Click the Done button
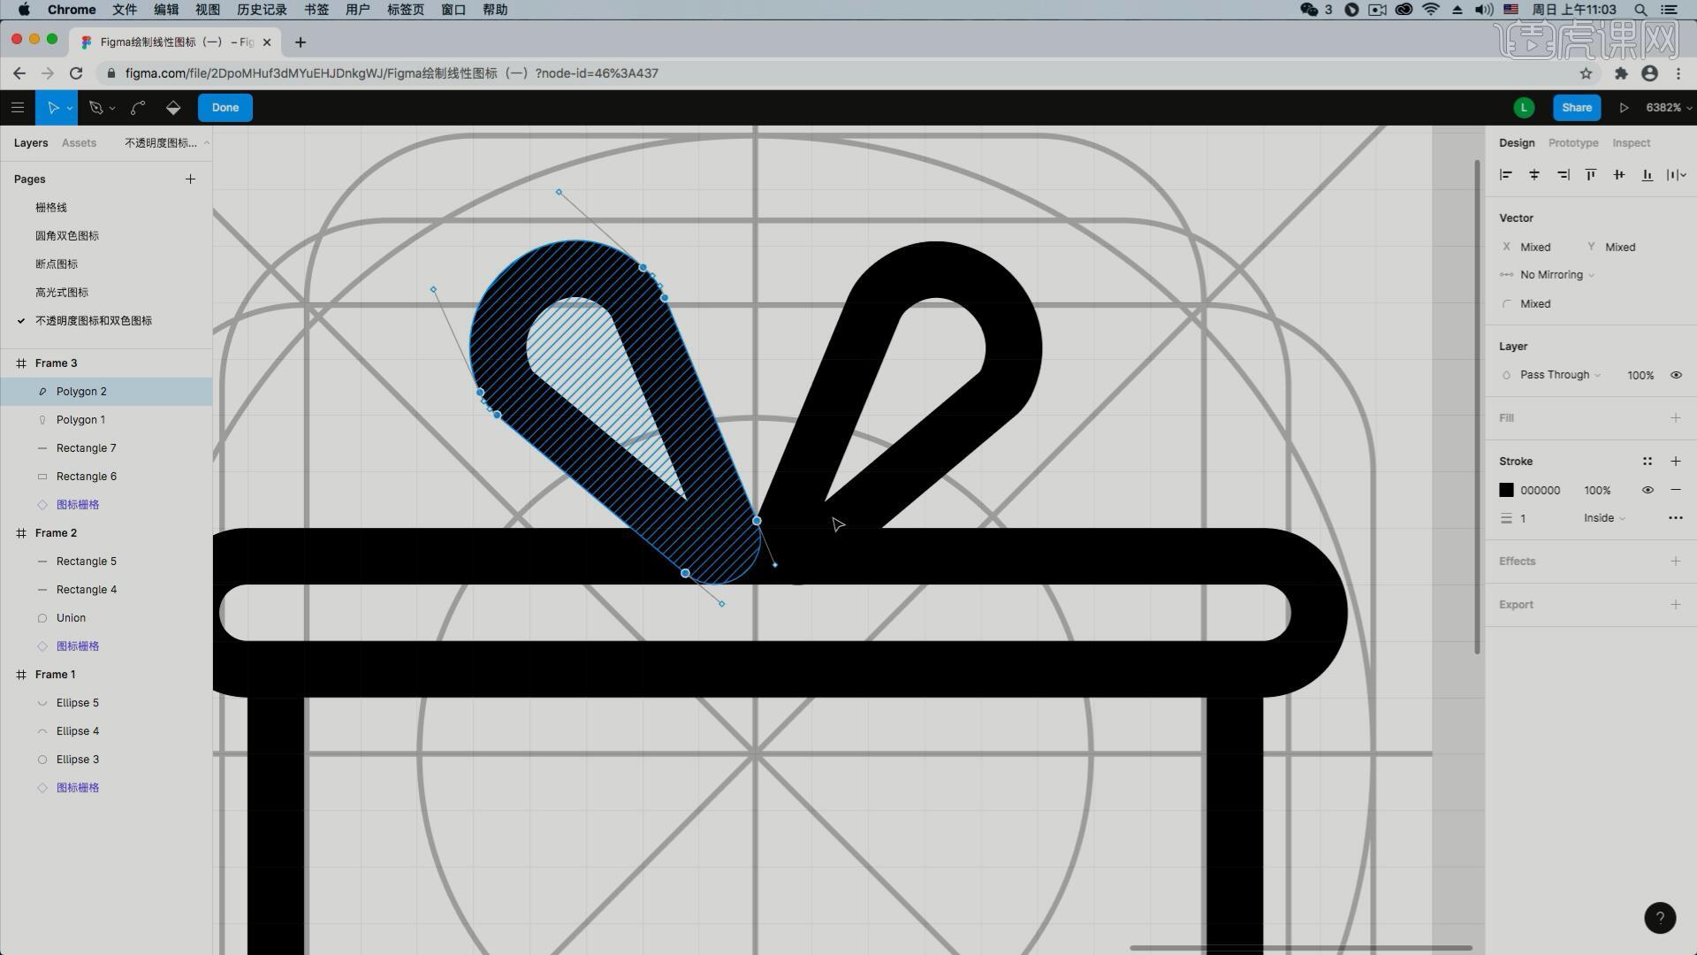The height and width of the screenshot is (955, 1697). pos(225,108)
